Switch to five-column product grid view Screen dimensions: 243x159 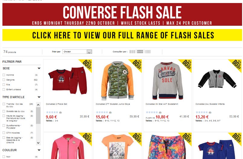click(148, 51)
